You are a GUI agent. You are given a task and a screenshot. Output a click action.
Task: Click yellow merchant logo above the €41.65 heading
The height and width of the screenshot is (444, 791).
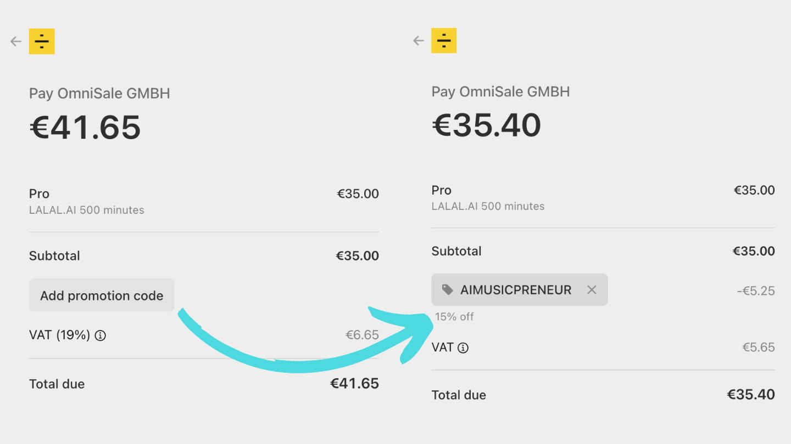(x=42, y=41)
